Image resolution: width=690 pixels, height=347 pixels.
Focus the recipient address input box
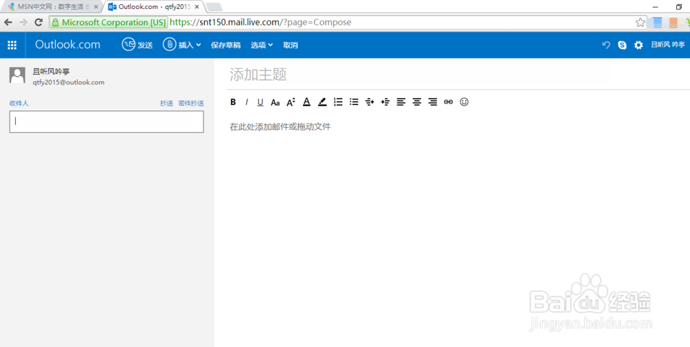click(x=106, y=122)
